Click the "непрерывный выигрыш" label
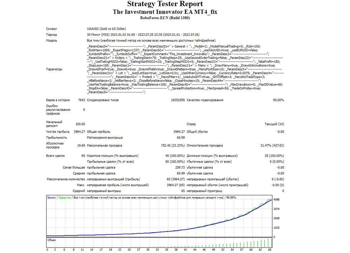 pos(104,191)
